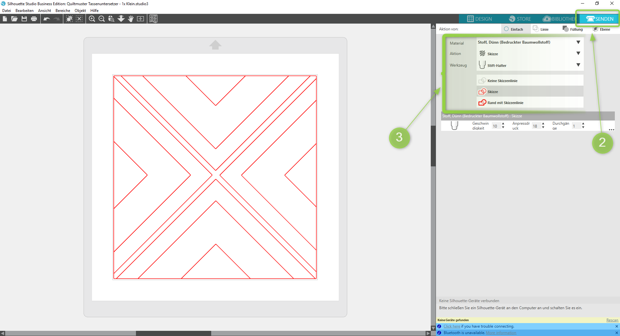The width and height of the screenshot is (620, 336).
Task: Click the fit-to-window icon
Action: [x=140, y=19]
